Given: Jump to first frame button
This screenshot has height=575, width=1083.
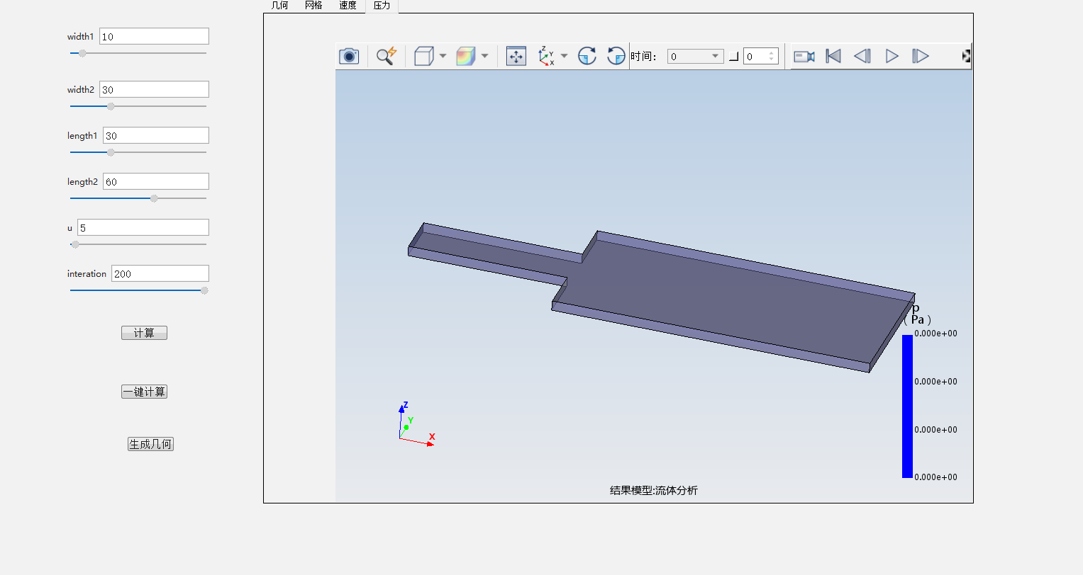Looking at the screenshot, I should coord(833,56).
